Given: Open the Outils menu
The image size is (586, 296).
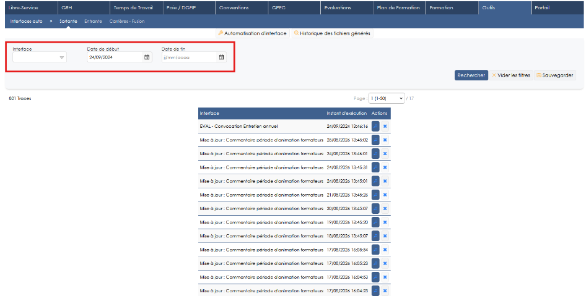Looking at the screenshot, I should pos(504,8).
